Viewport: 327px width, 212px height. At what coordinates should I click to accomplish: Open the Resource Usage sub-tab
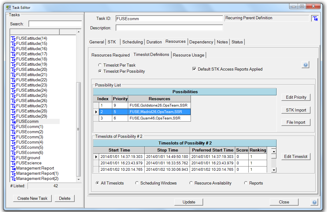click(x=188, y=55)
